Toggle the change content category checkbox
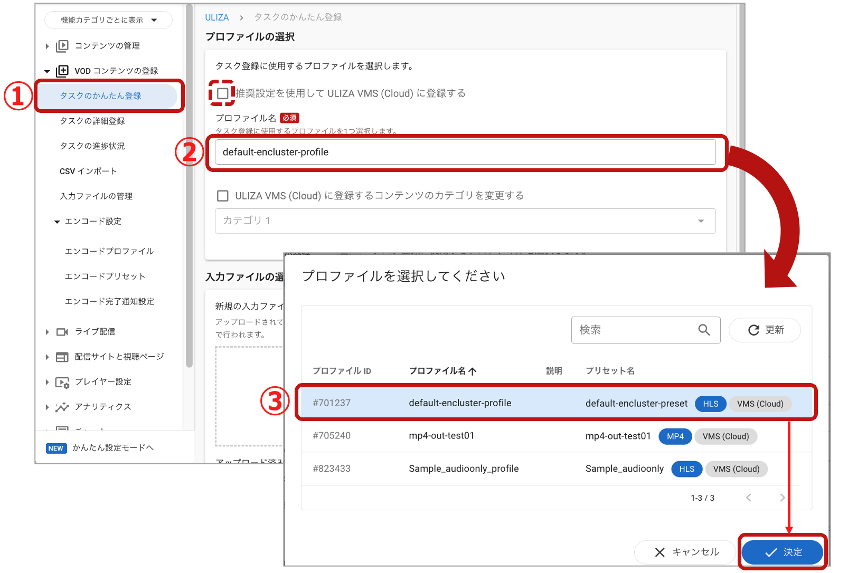 point(223,196)
